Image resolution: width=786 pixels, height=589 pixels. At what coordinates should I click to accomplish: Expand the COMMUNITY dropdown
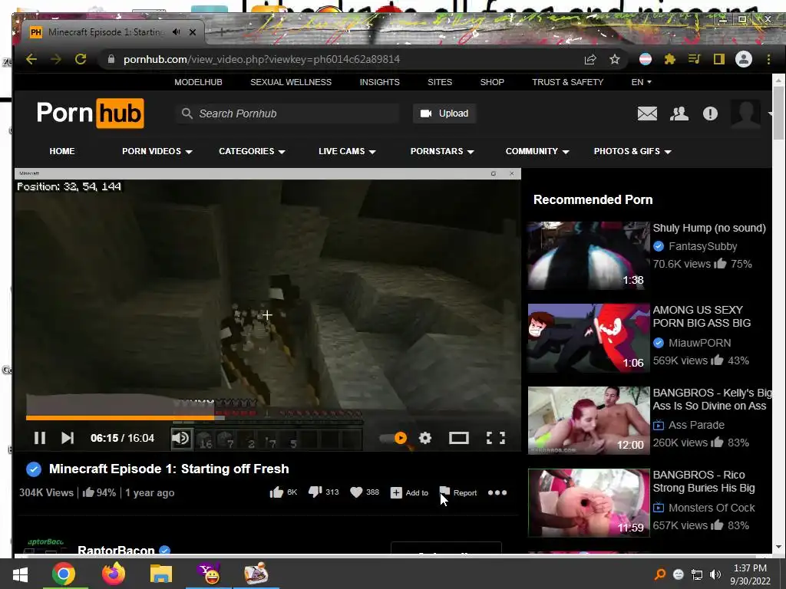537,151
